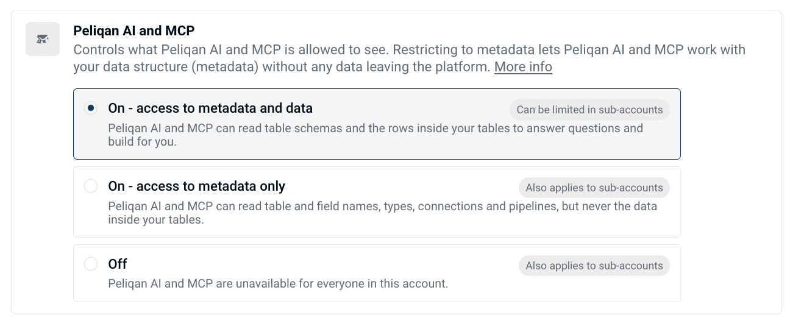Open the 'More info' link

[x=523, y=67]
